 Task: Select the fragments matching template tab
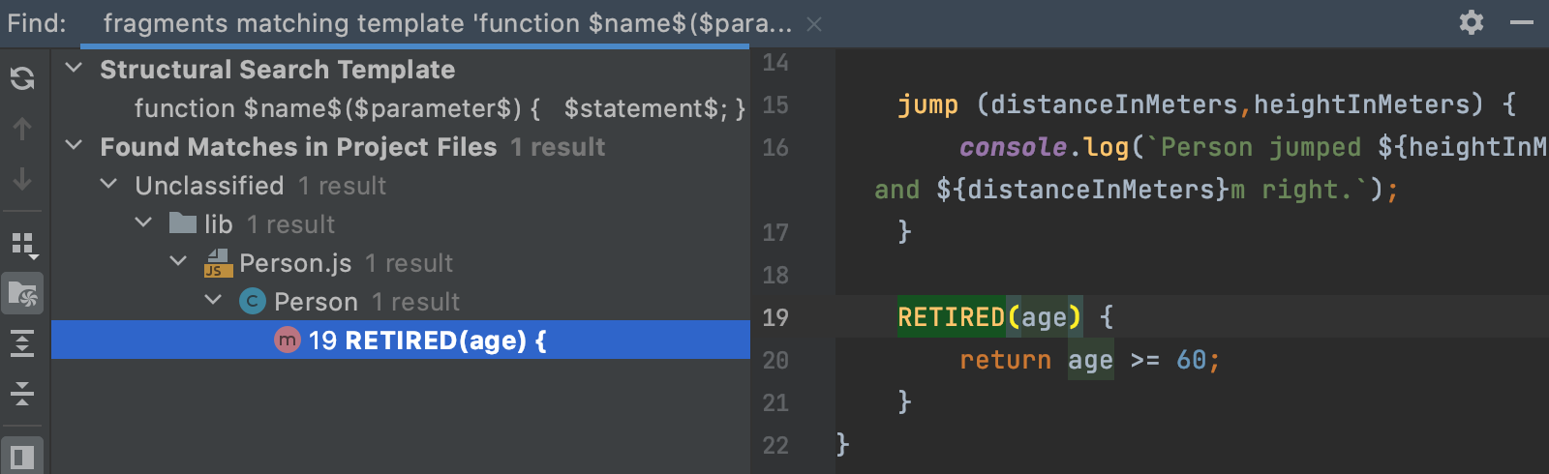447,23
